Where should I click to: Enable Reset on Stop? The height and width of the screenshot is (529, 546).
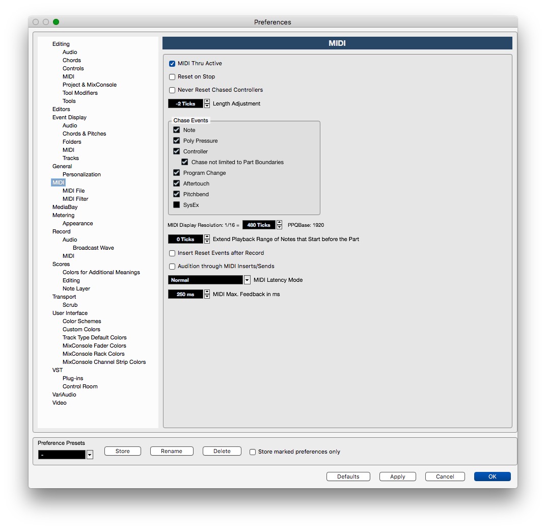pyautogui.click(x=172, y=76)
